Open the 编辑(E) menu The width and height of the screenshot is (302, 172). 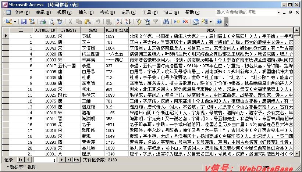(43, 12)
